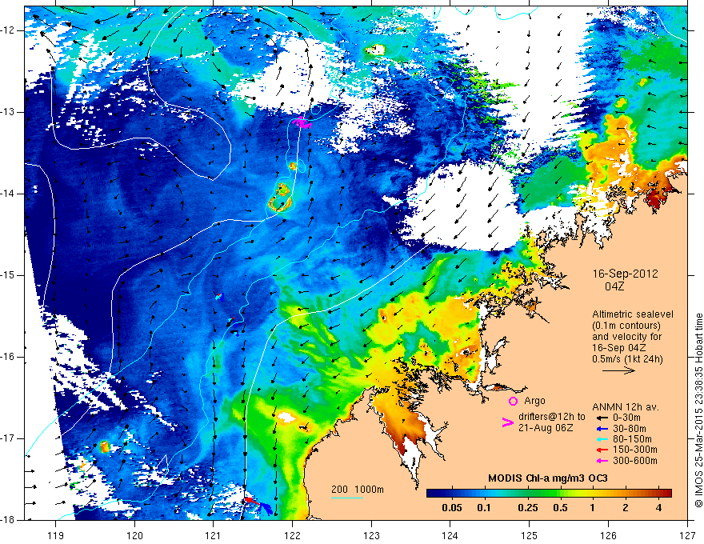The height and width of the screenshot is (544, 704).
Task: Click the Argo legend label
Action: tap(534, 401)
